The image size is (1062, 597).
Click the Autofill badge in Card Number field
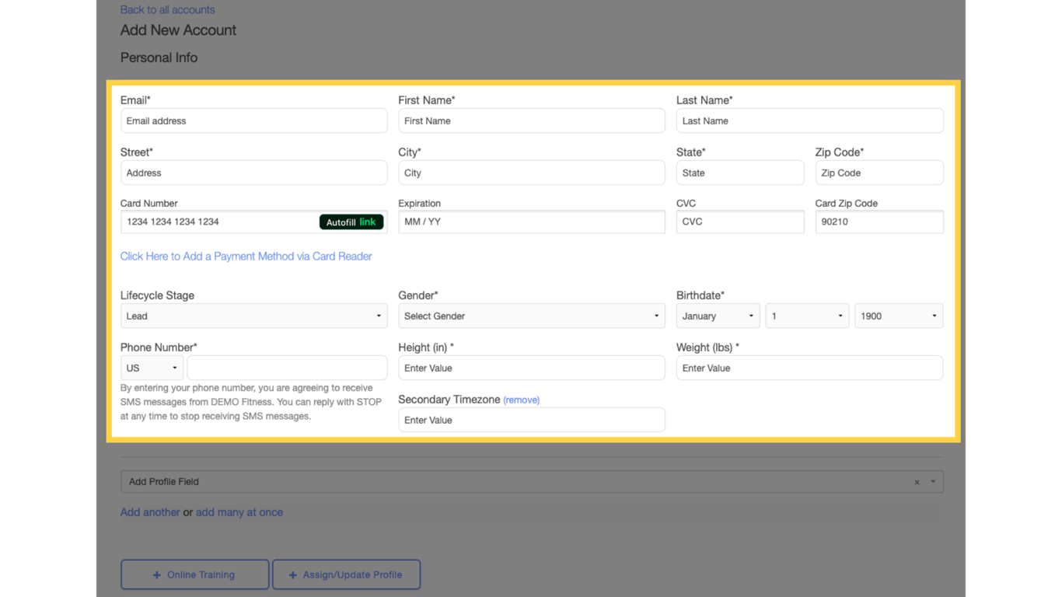(351, 222)
